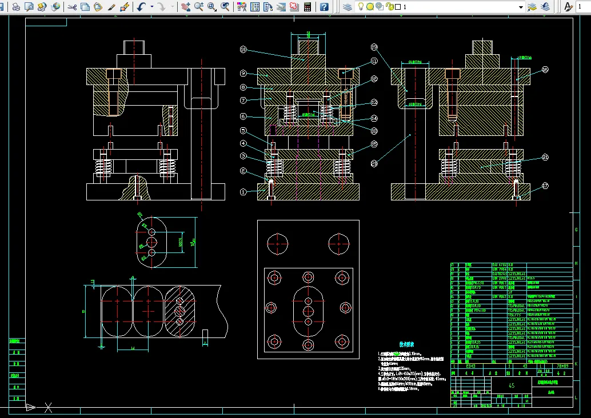Toggle the layer freeze sun icon
Image resolution: width=591 pixels, height=418 pixels.
click(x=370, y=7)
